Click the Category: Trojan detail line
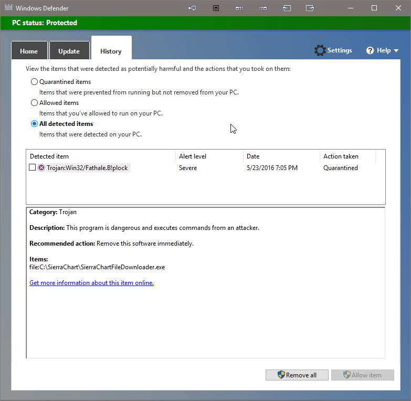Image resolution: width=411 pixels, height=401 pixels. point(53,212)
